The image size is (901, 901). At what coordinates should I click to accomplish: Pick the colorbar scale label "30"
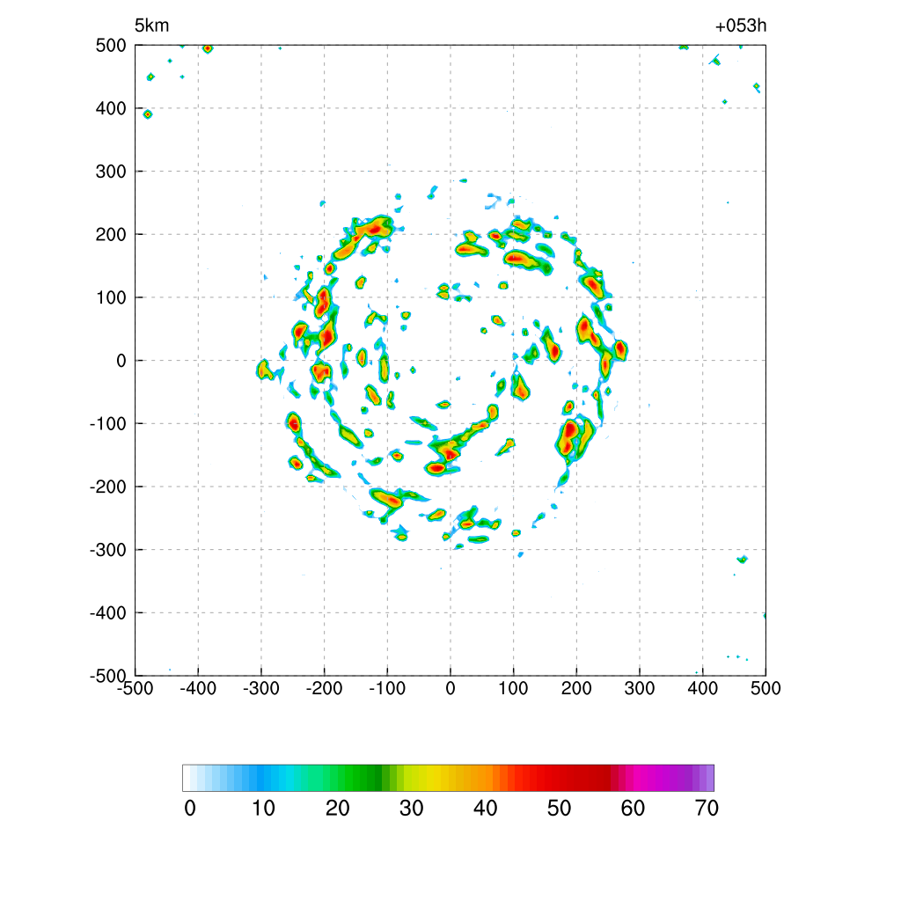412,809
